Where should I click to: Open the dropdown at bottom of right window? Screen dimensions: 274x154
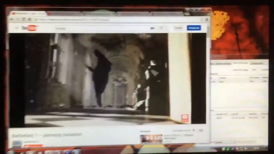click(226, 142)
